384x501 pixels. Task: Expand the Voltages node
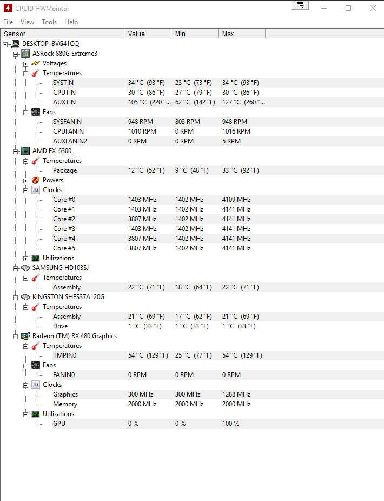click(x=25, y=64)
